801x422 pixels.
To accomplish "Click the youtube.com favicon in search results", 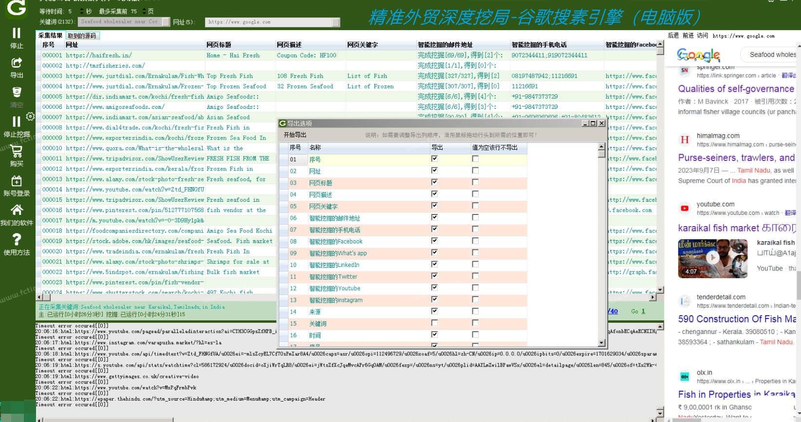I will click(685, 209).
